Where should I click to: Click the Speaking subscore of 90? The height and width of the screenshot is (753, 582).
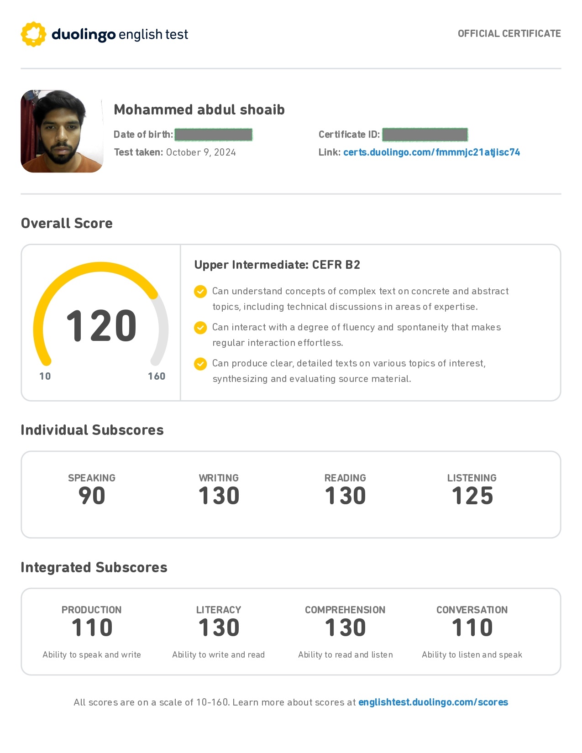click(x=92, y=496)
